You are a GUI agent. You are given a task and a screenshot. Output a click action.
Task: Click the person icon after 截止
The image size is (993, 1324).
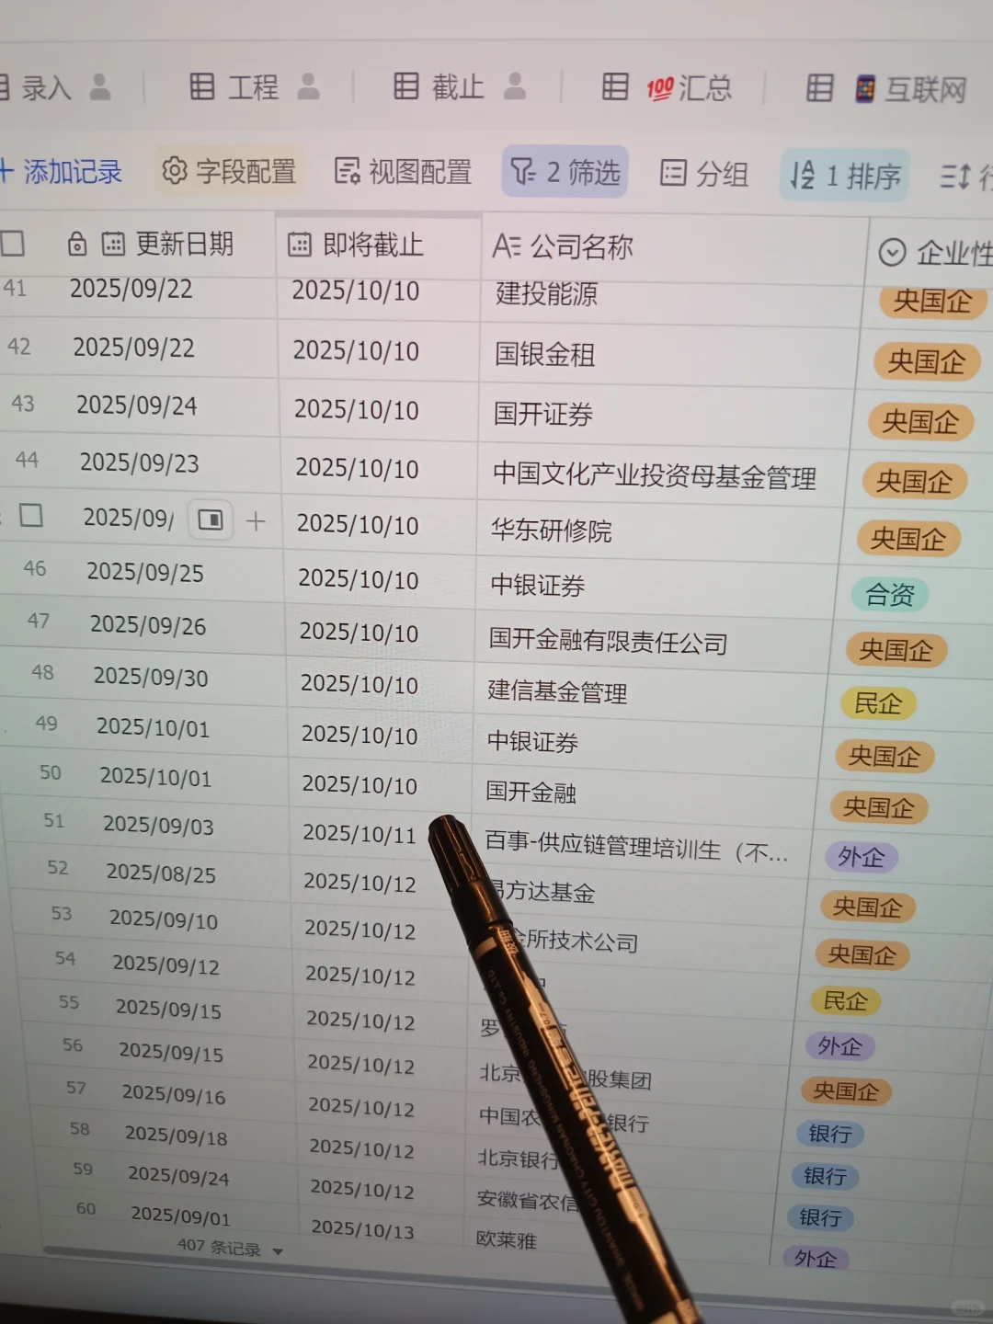coord(515,86)
